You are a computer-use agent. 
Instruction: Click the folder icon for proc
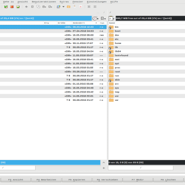point(111,68)
